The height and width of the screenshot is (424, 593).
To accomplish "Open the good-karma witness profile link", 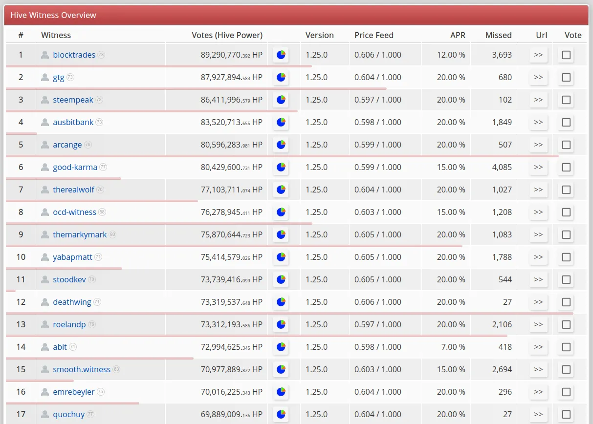I will pos(75,167).
